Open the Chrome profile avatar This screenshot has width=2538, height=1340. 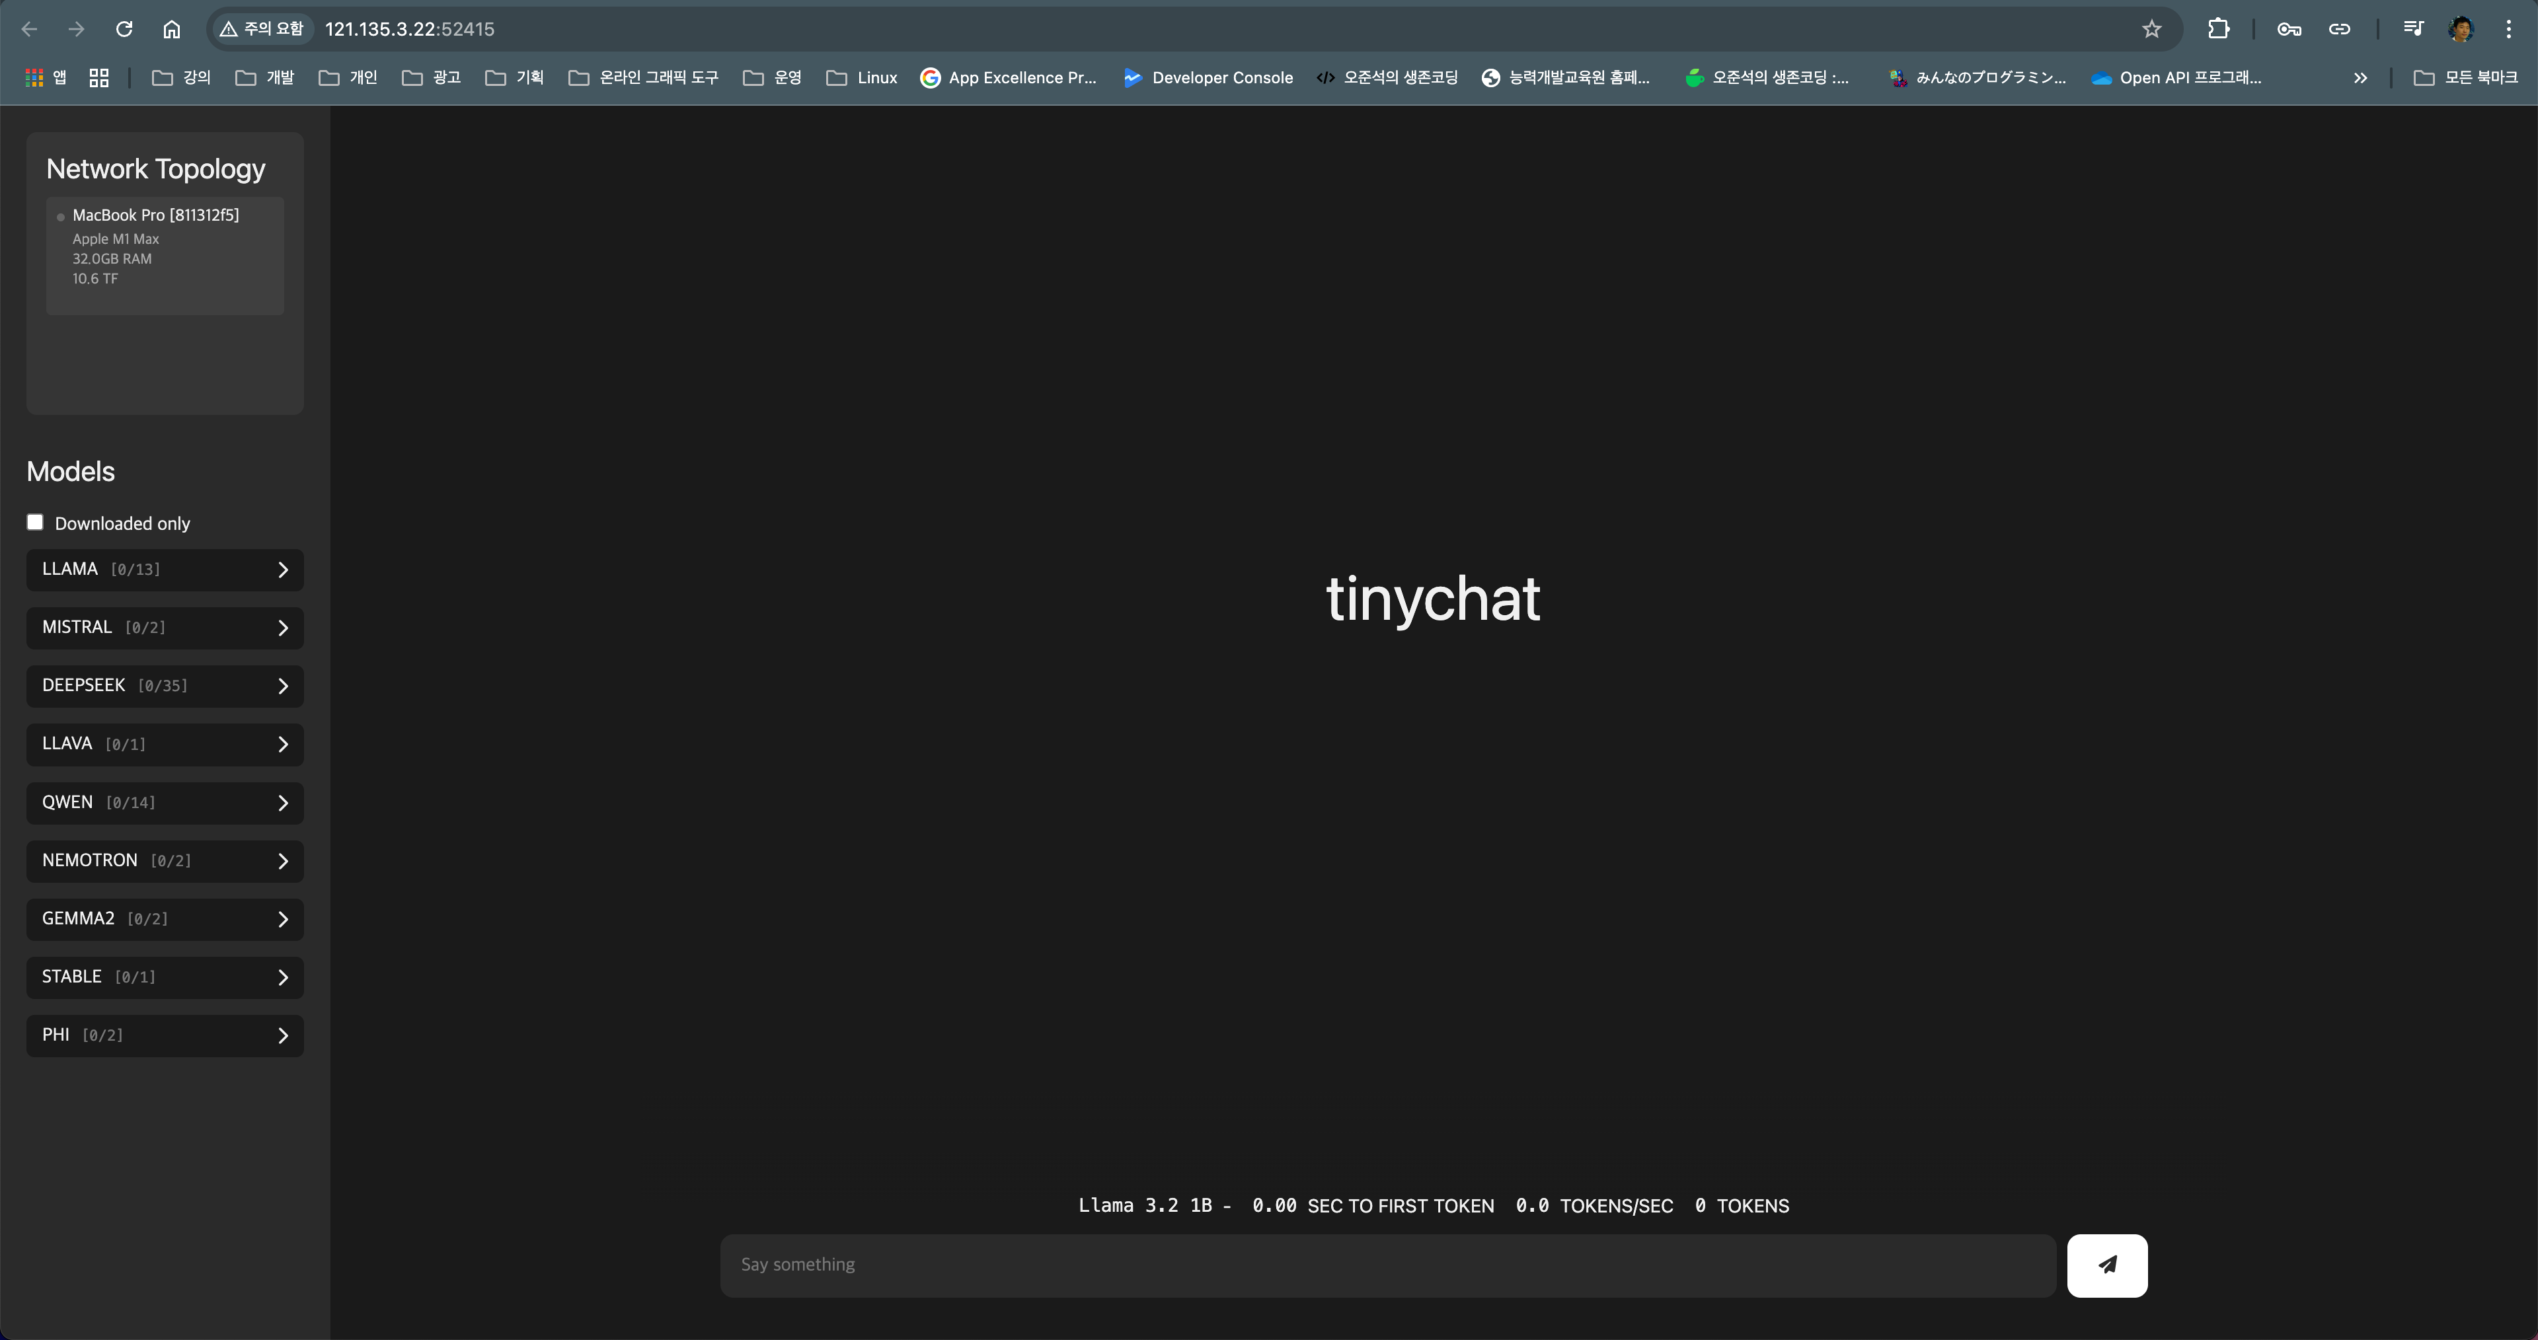coord(2461,30)
